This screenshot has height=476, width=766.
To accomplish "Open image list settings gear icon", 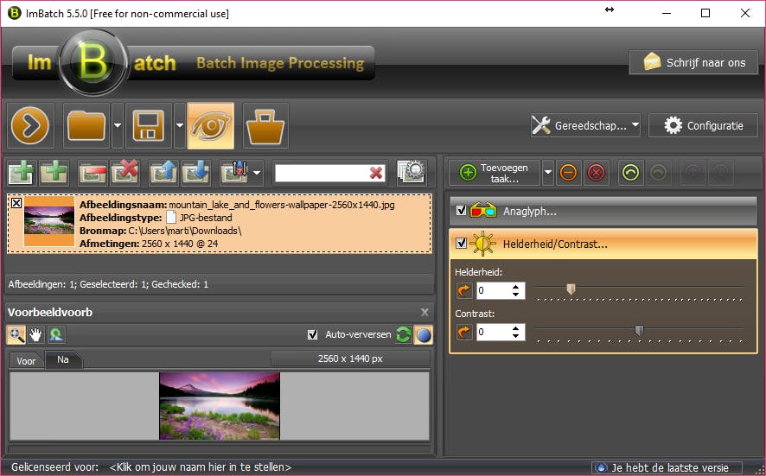I will [x=412, y=172].
